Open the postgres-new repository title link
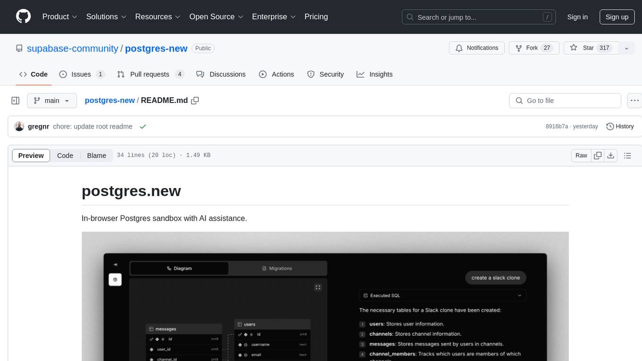The image size is (642, 361). click(156, 48)
